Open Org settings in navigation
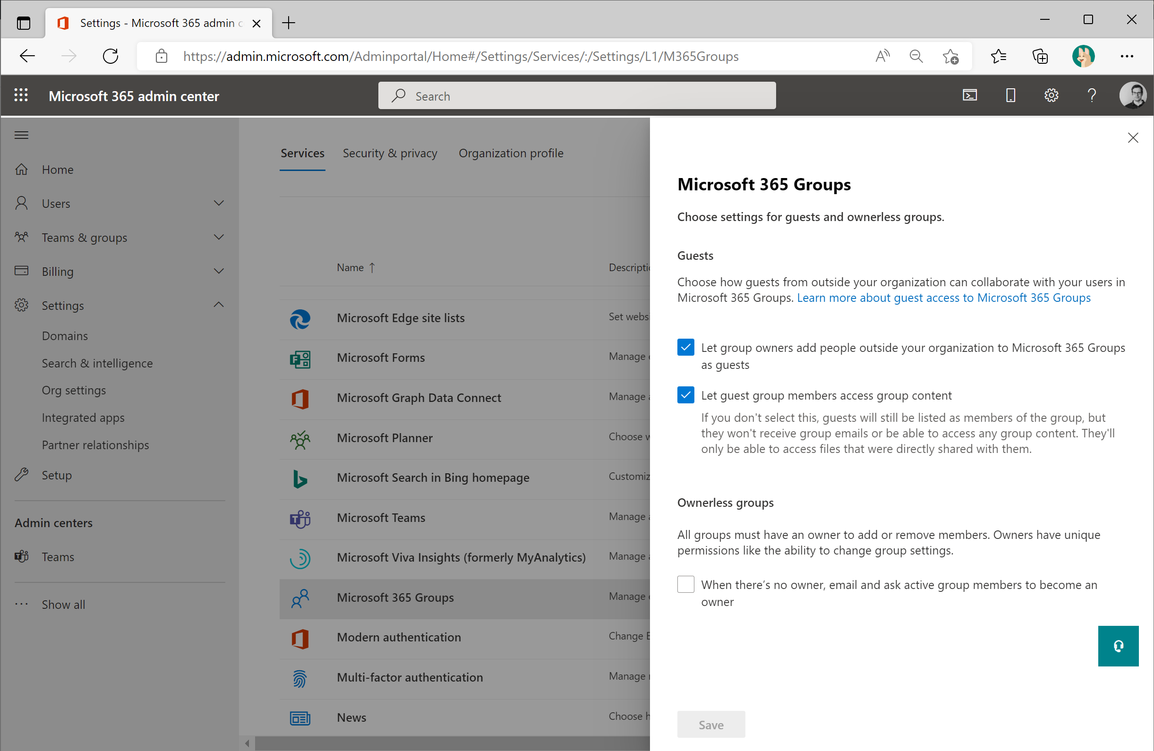Image resolution: width=1154 pixels, height=751 pixels. 74,390
